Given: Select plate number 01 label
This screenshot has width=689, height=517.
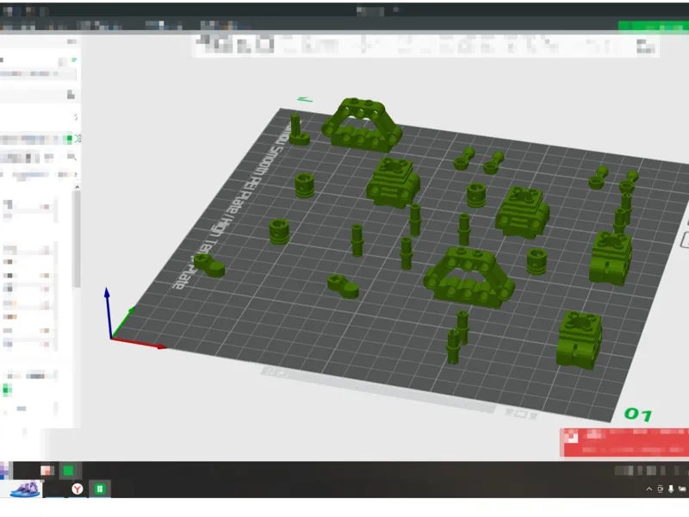Looking at the screenshot, I should pos(638,414).
